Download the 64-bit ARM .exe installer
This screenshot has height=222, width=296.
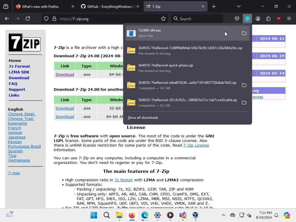click(65, 116)
